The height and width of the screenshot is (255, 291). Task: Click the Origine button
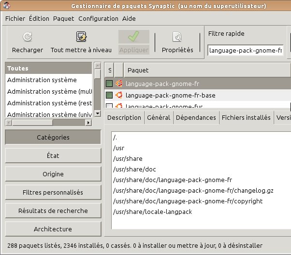coord(53,174)
